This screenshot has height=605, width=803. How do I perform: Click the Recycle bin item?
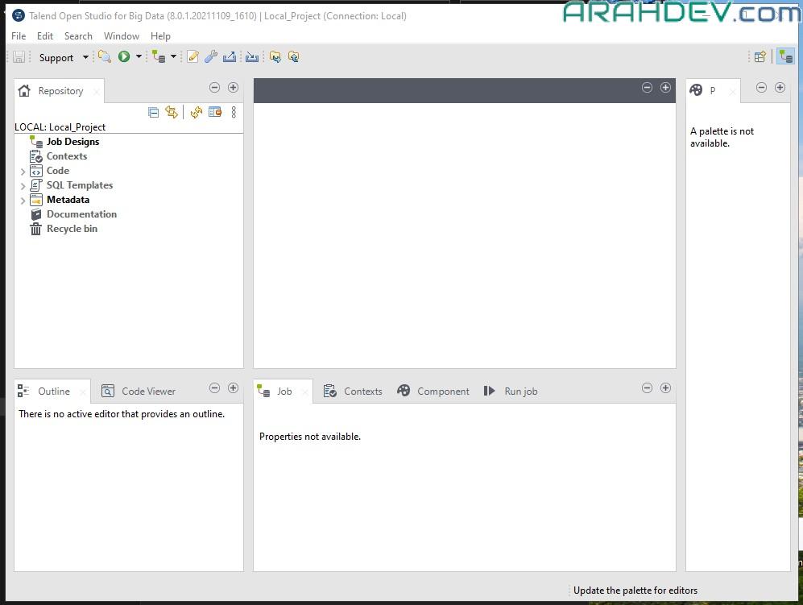tap(72, 229)
